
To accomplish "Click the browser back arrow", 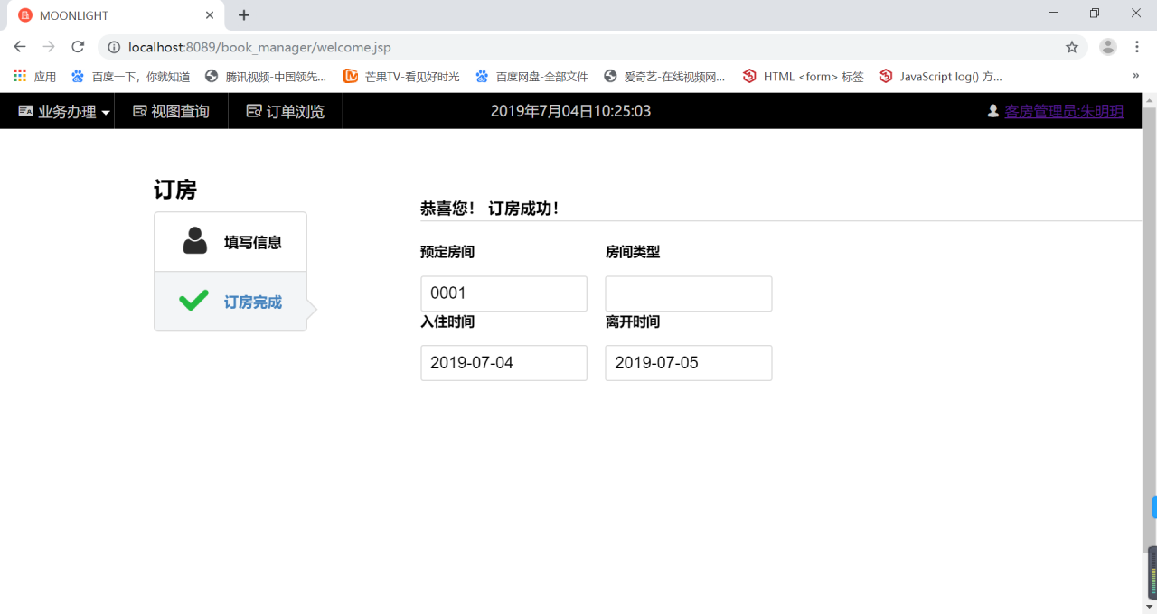I will click(x=20, y=47).
